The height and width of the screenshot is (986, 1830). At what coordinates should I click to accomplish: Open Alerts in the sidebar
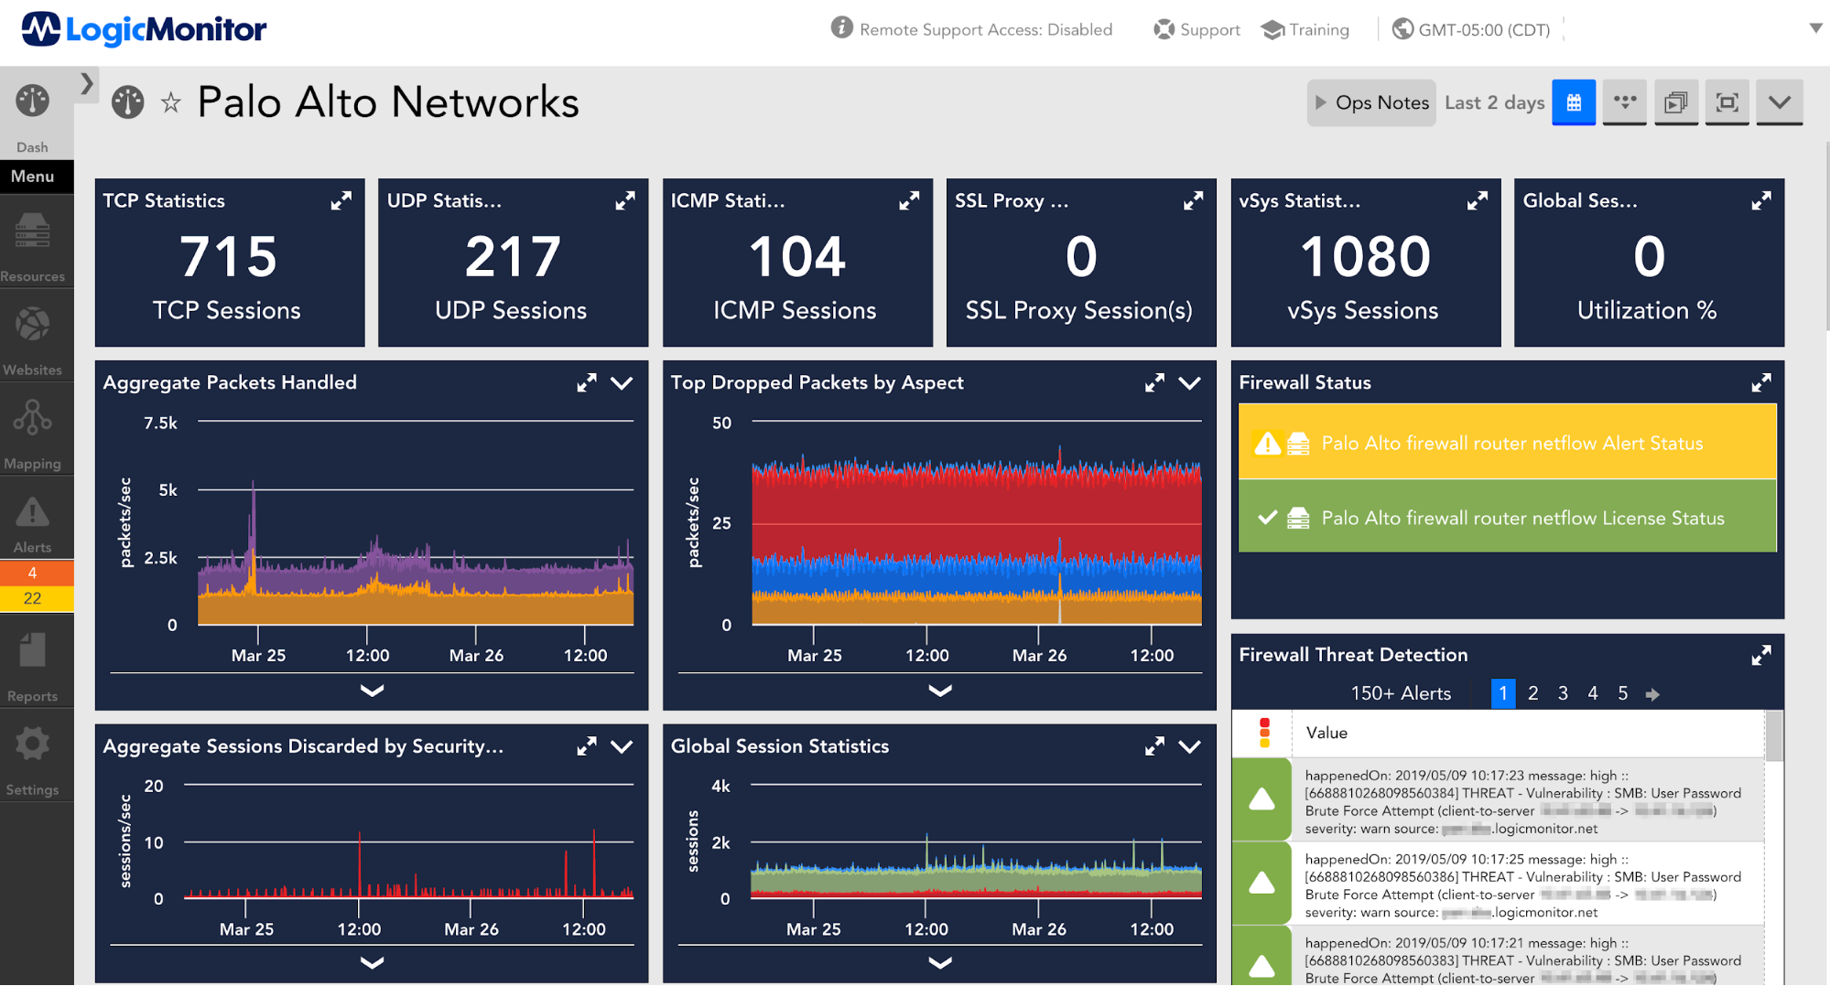pyautogui.click(x=33, y=525)
